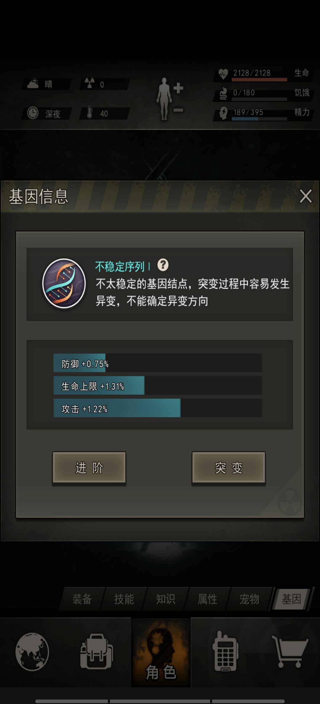This screenshot has width=320, height=704.
Task: Close the 基因信息 dialog
Action: point(305,196)
